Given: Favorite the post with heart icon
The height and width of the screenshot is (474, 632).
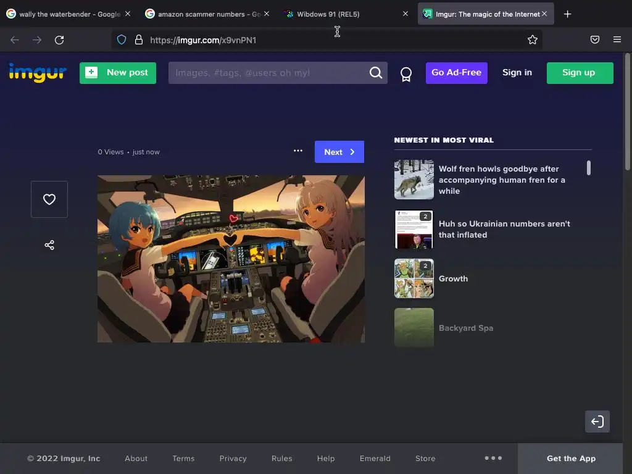Looking at the screenshot, I should [49, 199].
